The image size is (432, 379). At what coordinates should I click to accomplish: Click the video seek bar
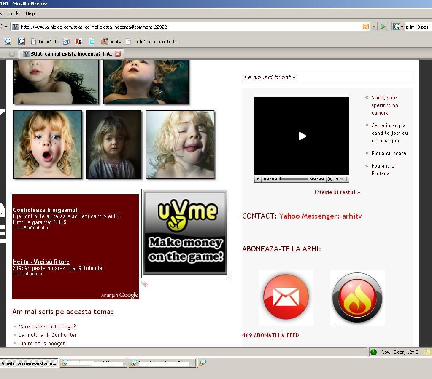[294, 179]
